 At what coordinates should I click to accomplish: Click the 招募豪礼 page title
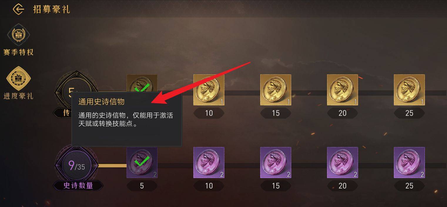coord(51,9)
